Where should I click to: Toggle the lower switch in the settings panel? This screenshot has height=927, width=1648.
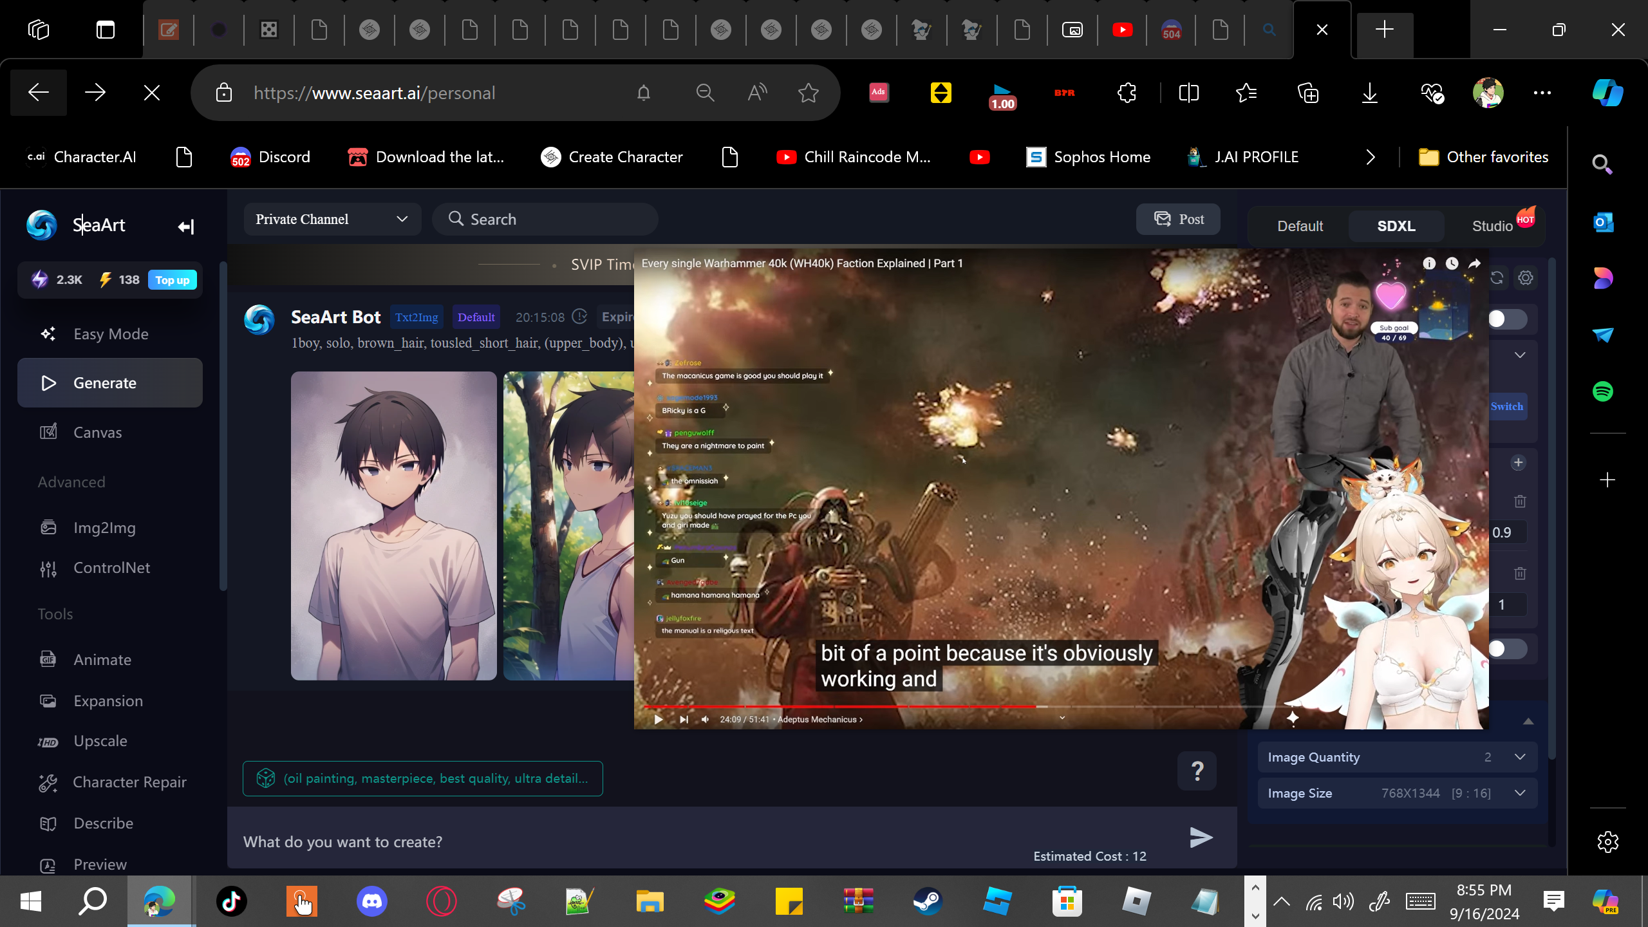click(1507, 649)
